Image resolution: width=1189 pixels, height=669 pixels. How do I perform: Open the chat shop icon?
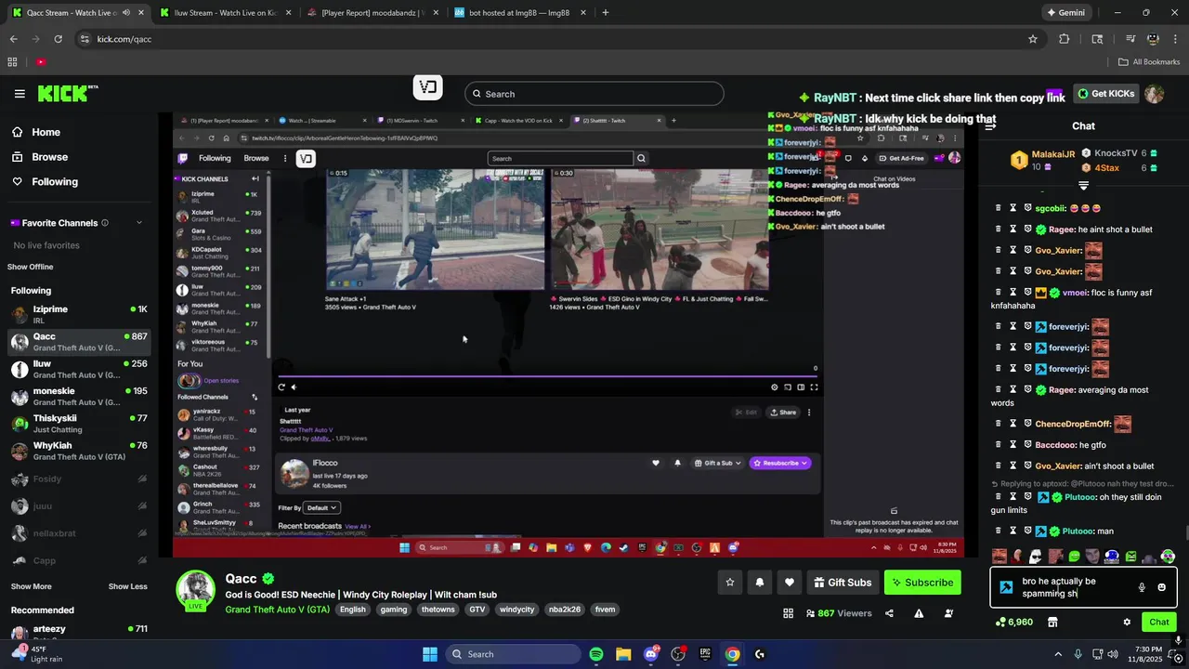[x=1052, y=622]
